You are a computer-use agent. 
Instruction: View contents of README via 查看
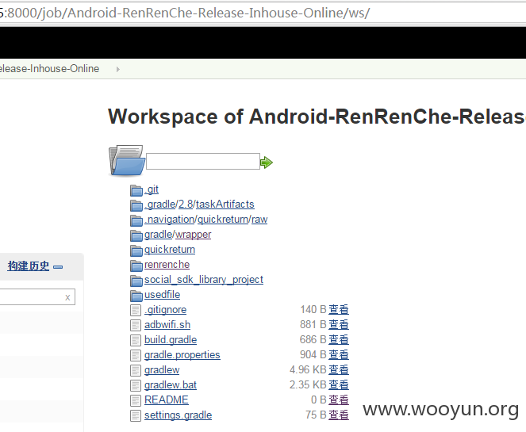339,400
